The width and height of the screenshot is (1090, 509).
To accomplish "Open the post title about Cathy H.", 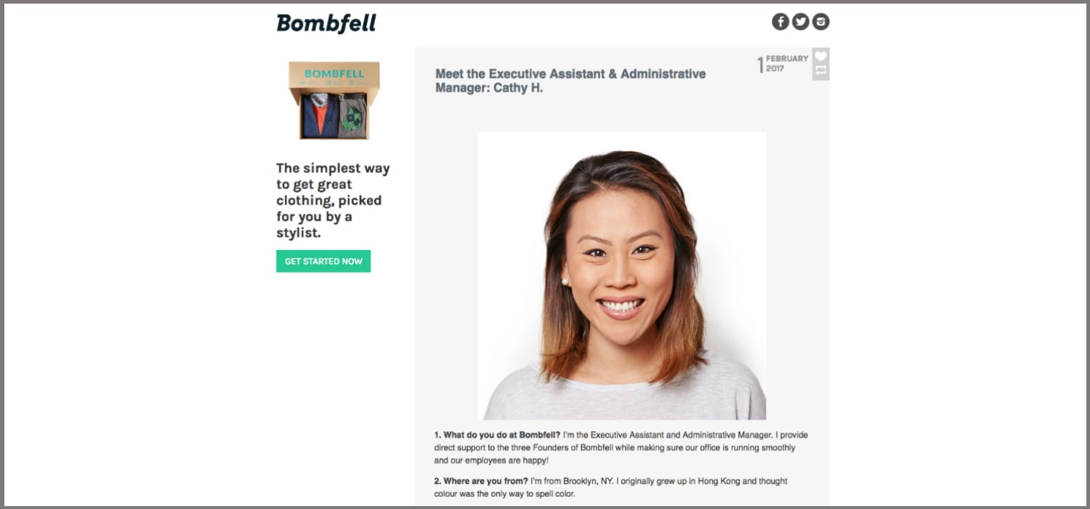I will tap(570, 81).
